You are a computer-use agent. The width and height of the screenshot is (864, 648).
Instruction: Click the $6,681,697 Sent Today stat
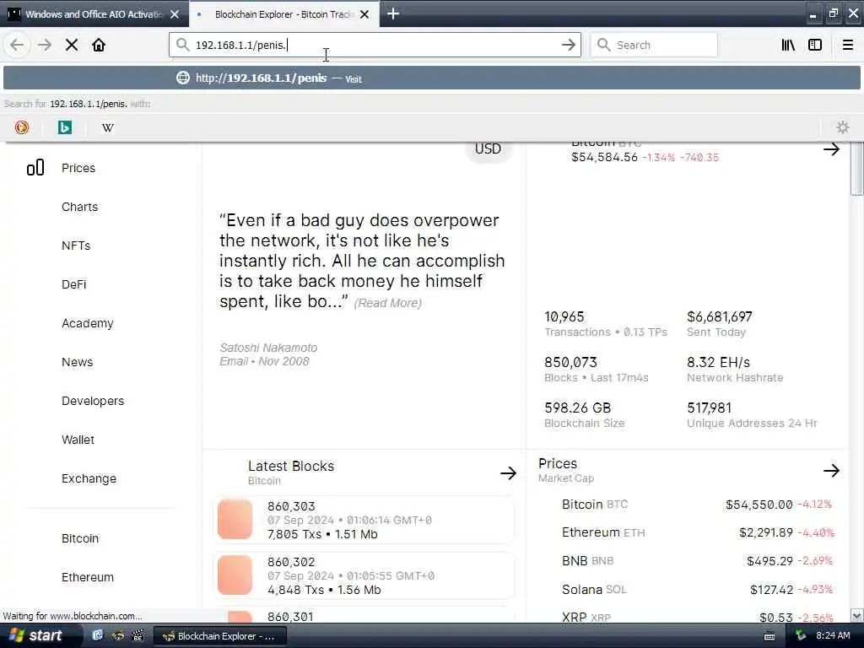[x=720, y=324]
